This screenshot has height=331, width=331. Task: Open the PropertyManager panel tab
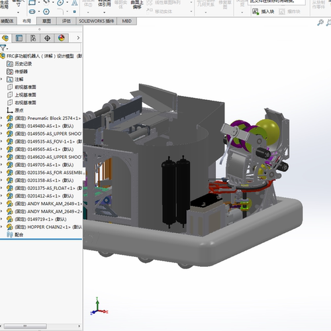coord(19,38)
